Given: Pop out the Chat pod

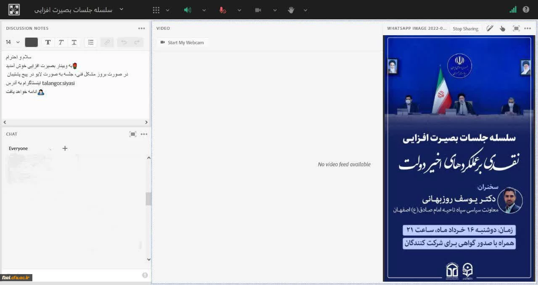Looking at the screenshot, I should (x=133, y=134).
